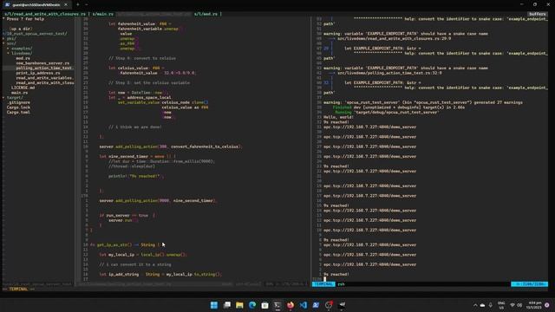This screenshot has height=312, width=555.
Task: Place cursor on convert_fahrenheit_to_celsius polling action line
Action: (171, 146)
